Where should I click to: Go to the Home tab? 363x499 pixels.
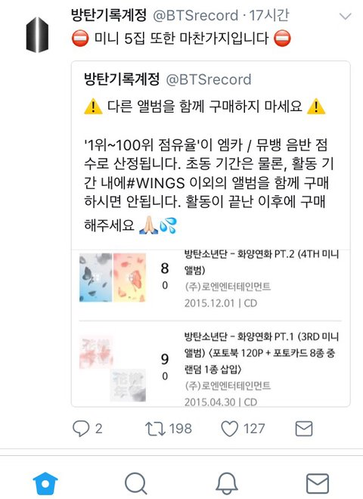pyautogui.click(x=45, y=483)
